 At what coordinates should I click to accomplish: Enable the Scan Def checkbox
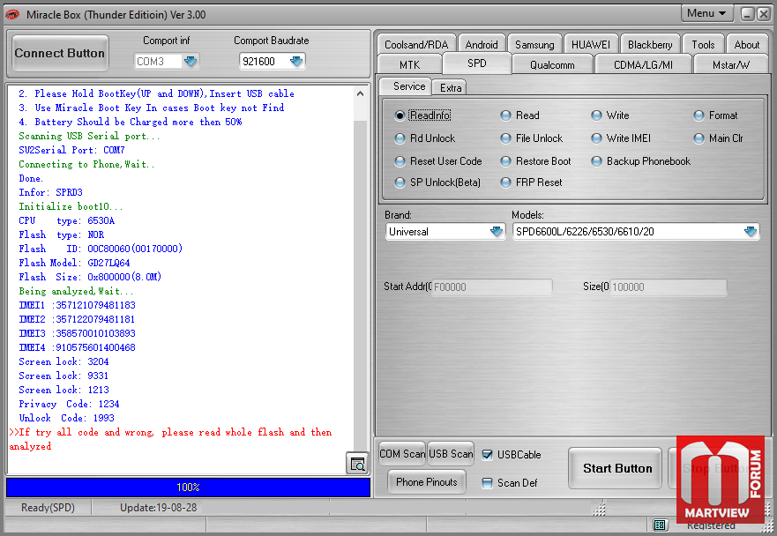(x=488, y=483)
